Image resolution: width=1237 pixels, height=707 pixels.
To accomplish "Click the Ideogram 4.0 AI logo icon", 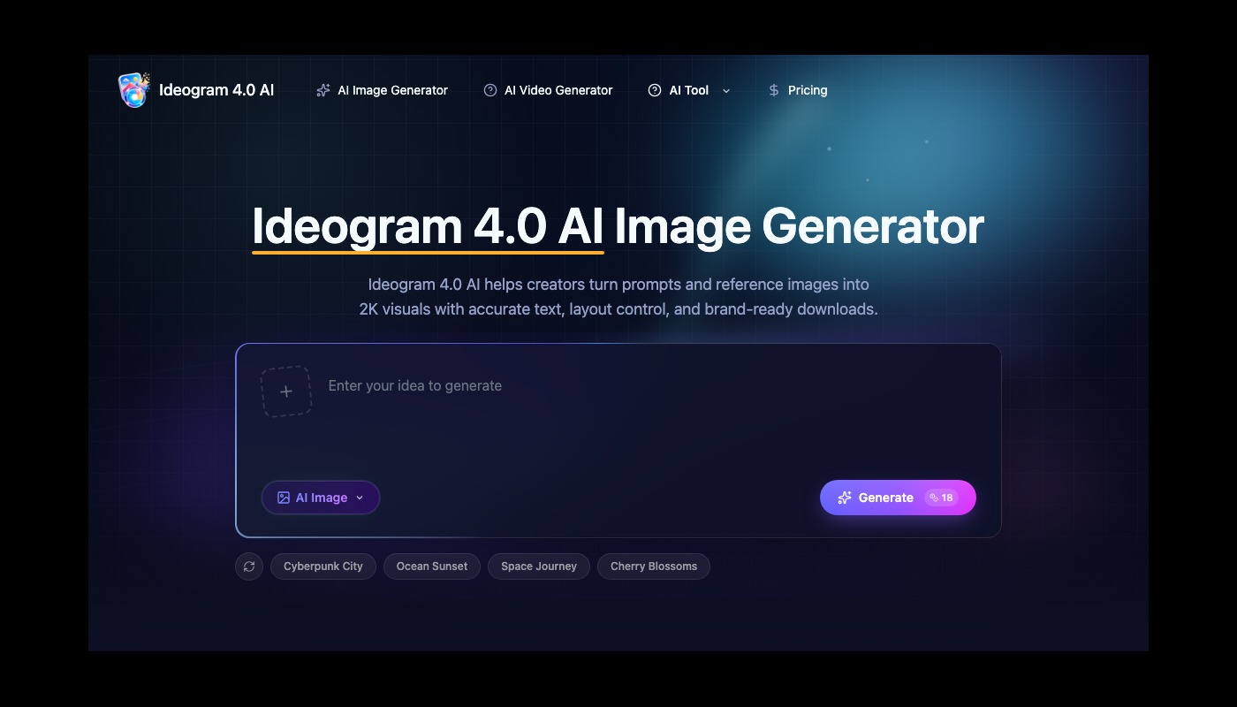I will (x=134, y=90).
